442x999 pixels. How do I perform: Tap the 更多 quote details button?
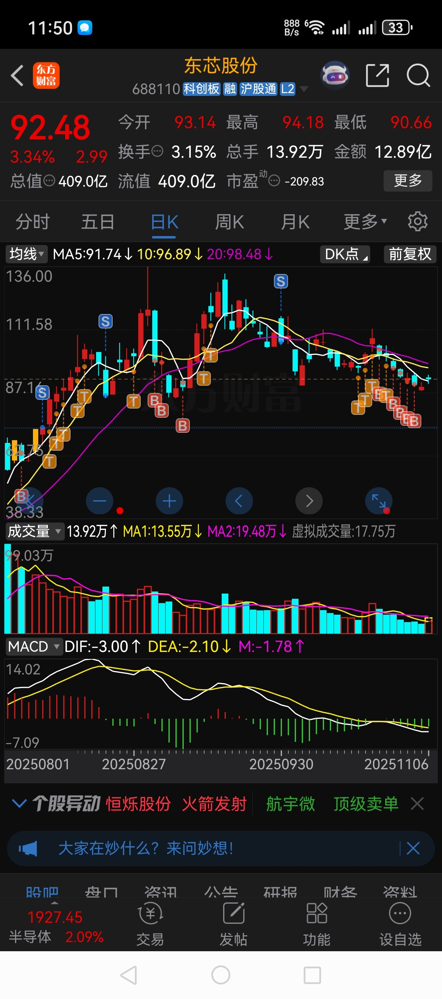pyautogui.click(x=408, y=180)
